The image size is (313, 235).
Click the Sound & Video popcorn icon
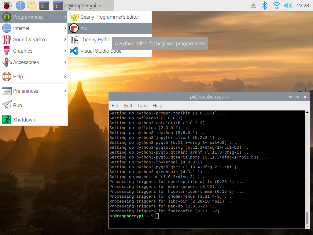pos(7,39)
